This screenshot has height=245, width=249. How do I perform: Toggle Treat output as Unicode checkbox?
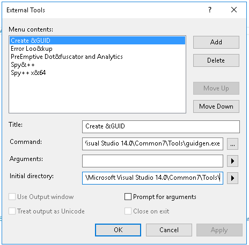point(12,211)
